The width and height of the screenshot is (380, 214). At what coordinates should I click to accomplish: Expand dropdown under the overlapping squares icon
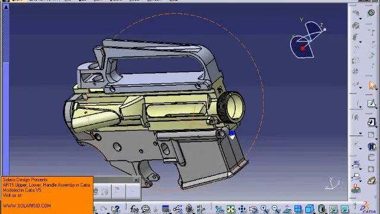click(x=376, y=127)
